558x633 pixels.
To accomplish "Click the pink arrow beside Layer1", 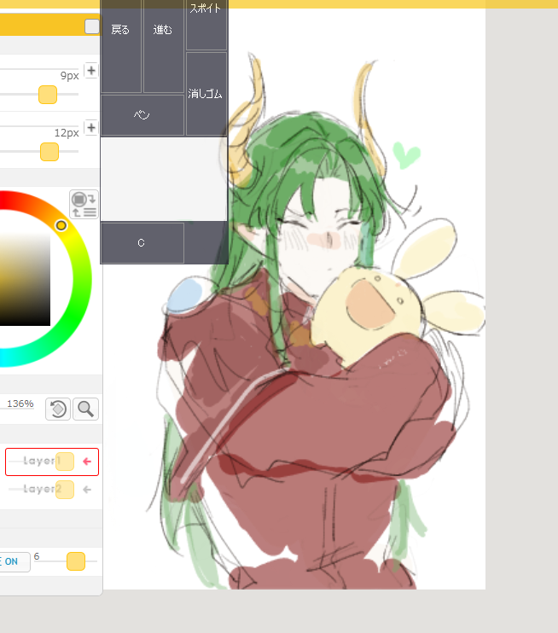I will [87, 462].
